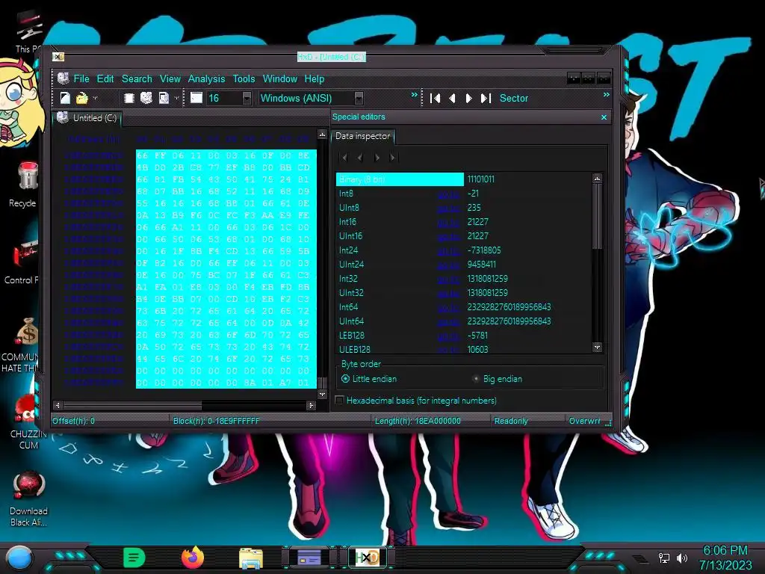Click the Open main memory chip icon
This screenshot has height=574, width=765.
click(x=129, y=98)
